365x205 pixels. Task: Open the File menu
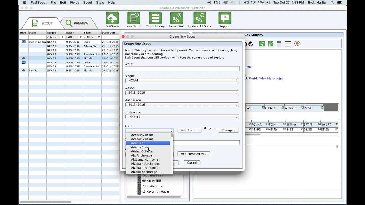(x=53, y=3)
